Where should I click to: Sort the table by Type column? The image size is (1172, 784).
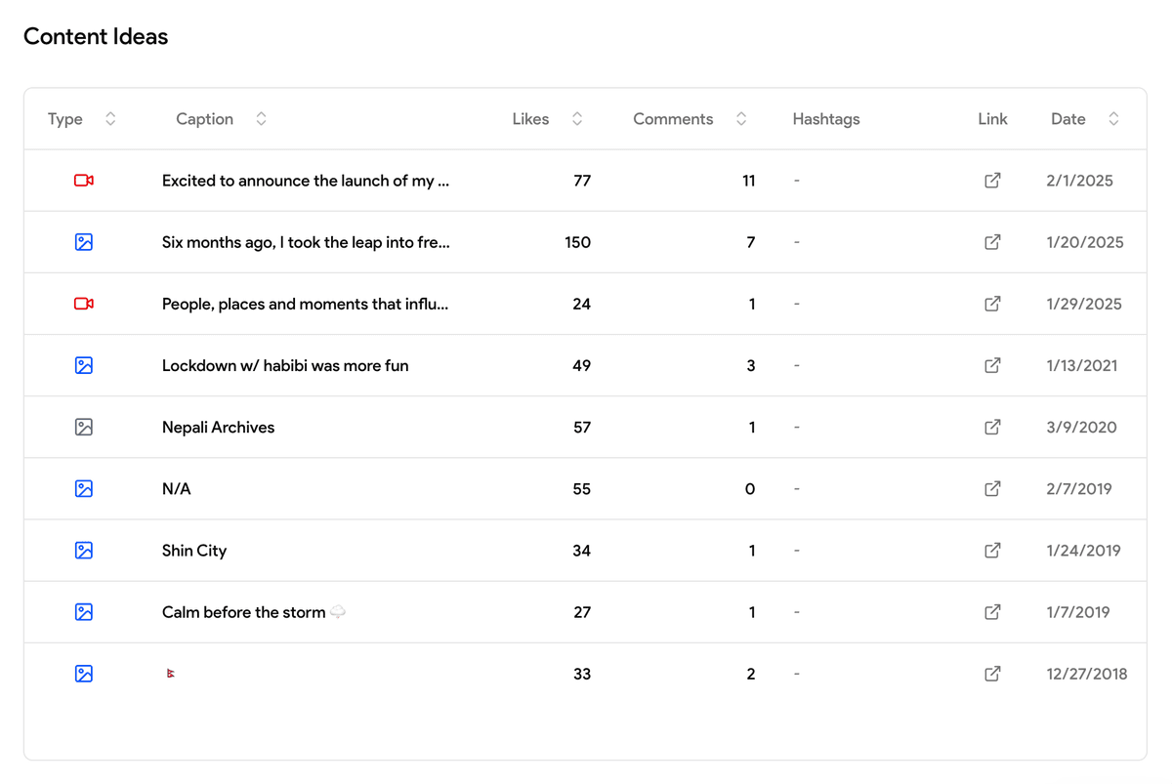pyautogui.click(x=110, y=118)
